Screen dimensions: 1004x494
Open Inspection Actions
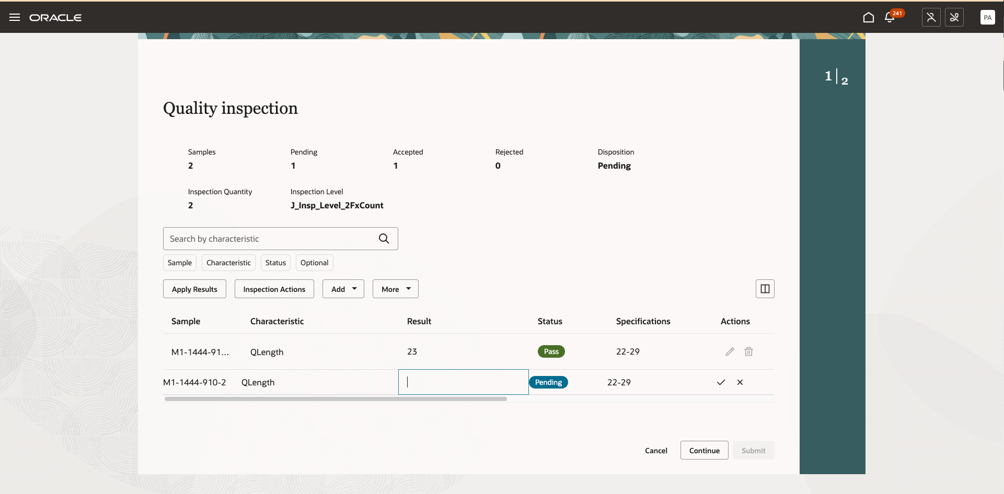click(x=274, y=289)
